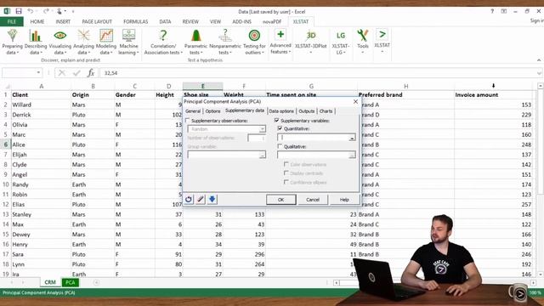Open Machine learning tool
The image size is (544, 306).
pos(128,42)
